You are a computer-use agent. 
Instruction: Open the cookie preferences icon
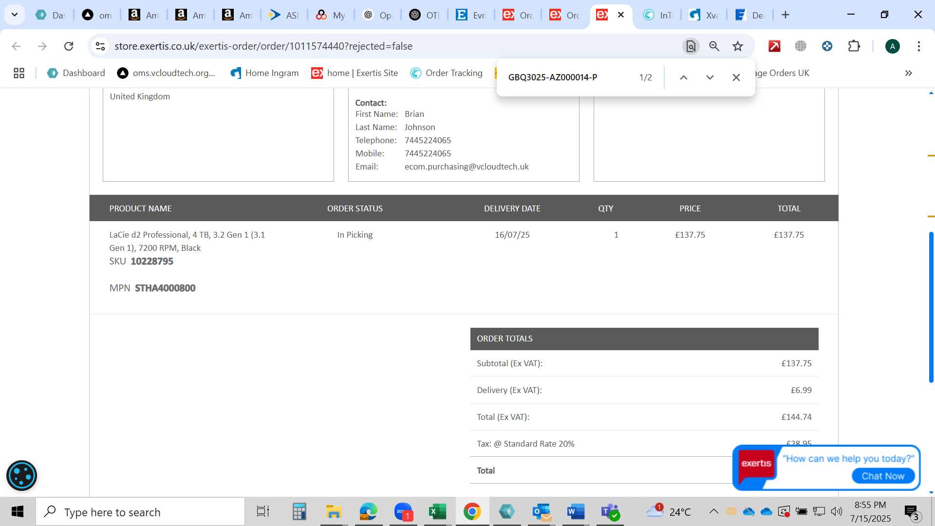click(x=21, y=475)
